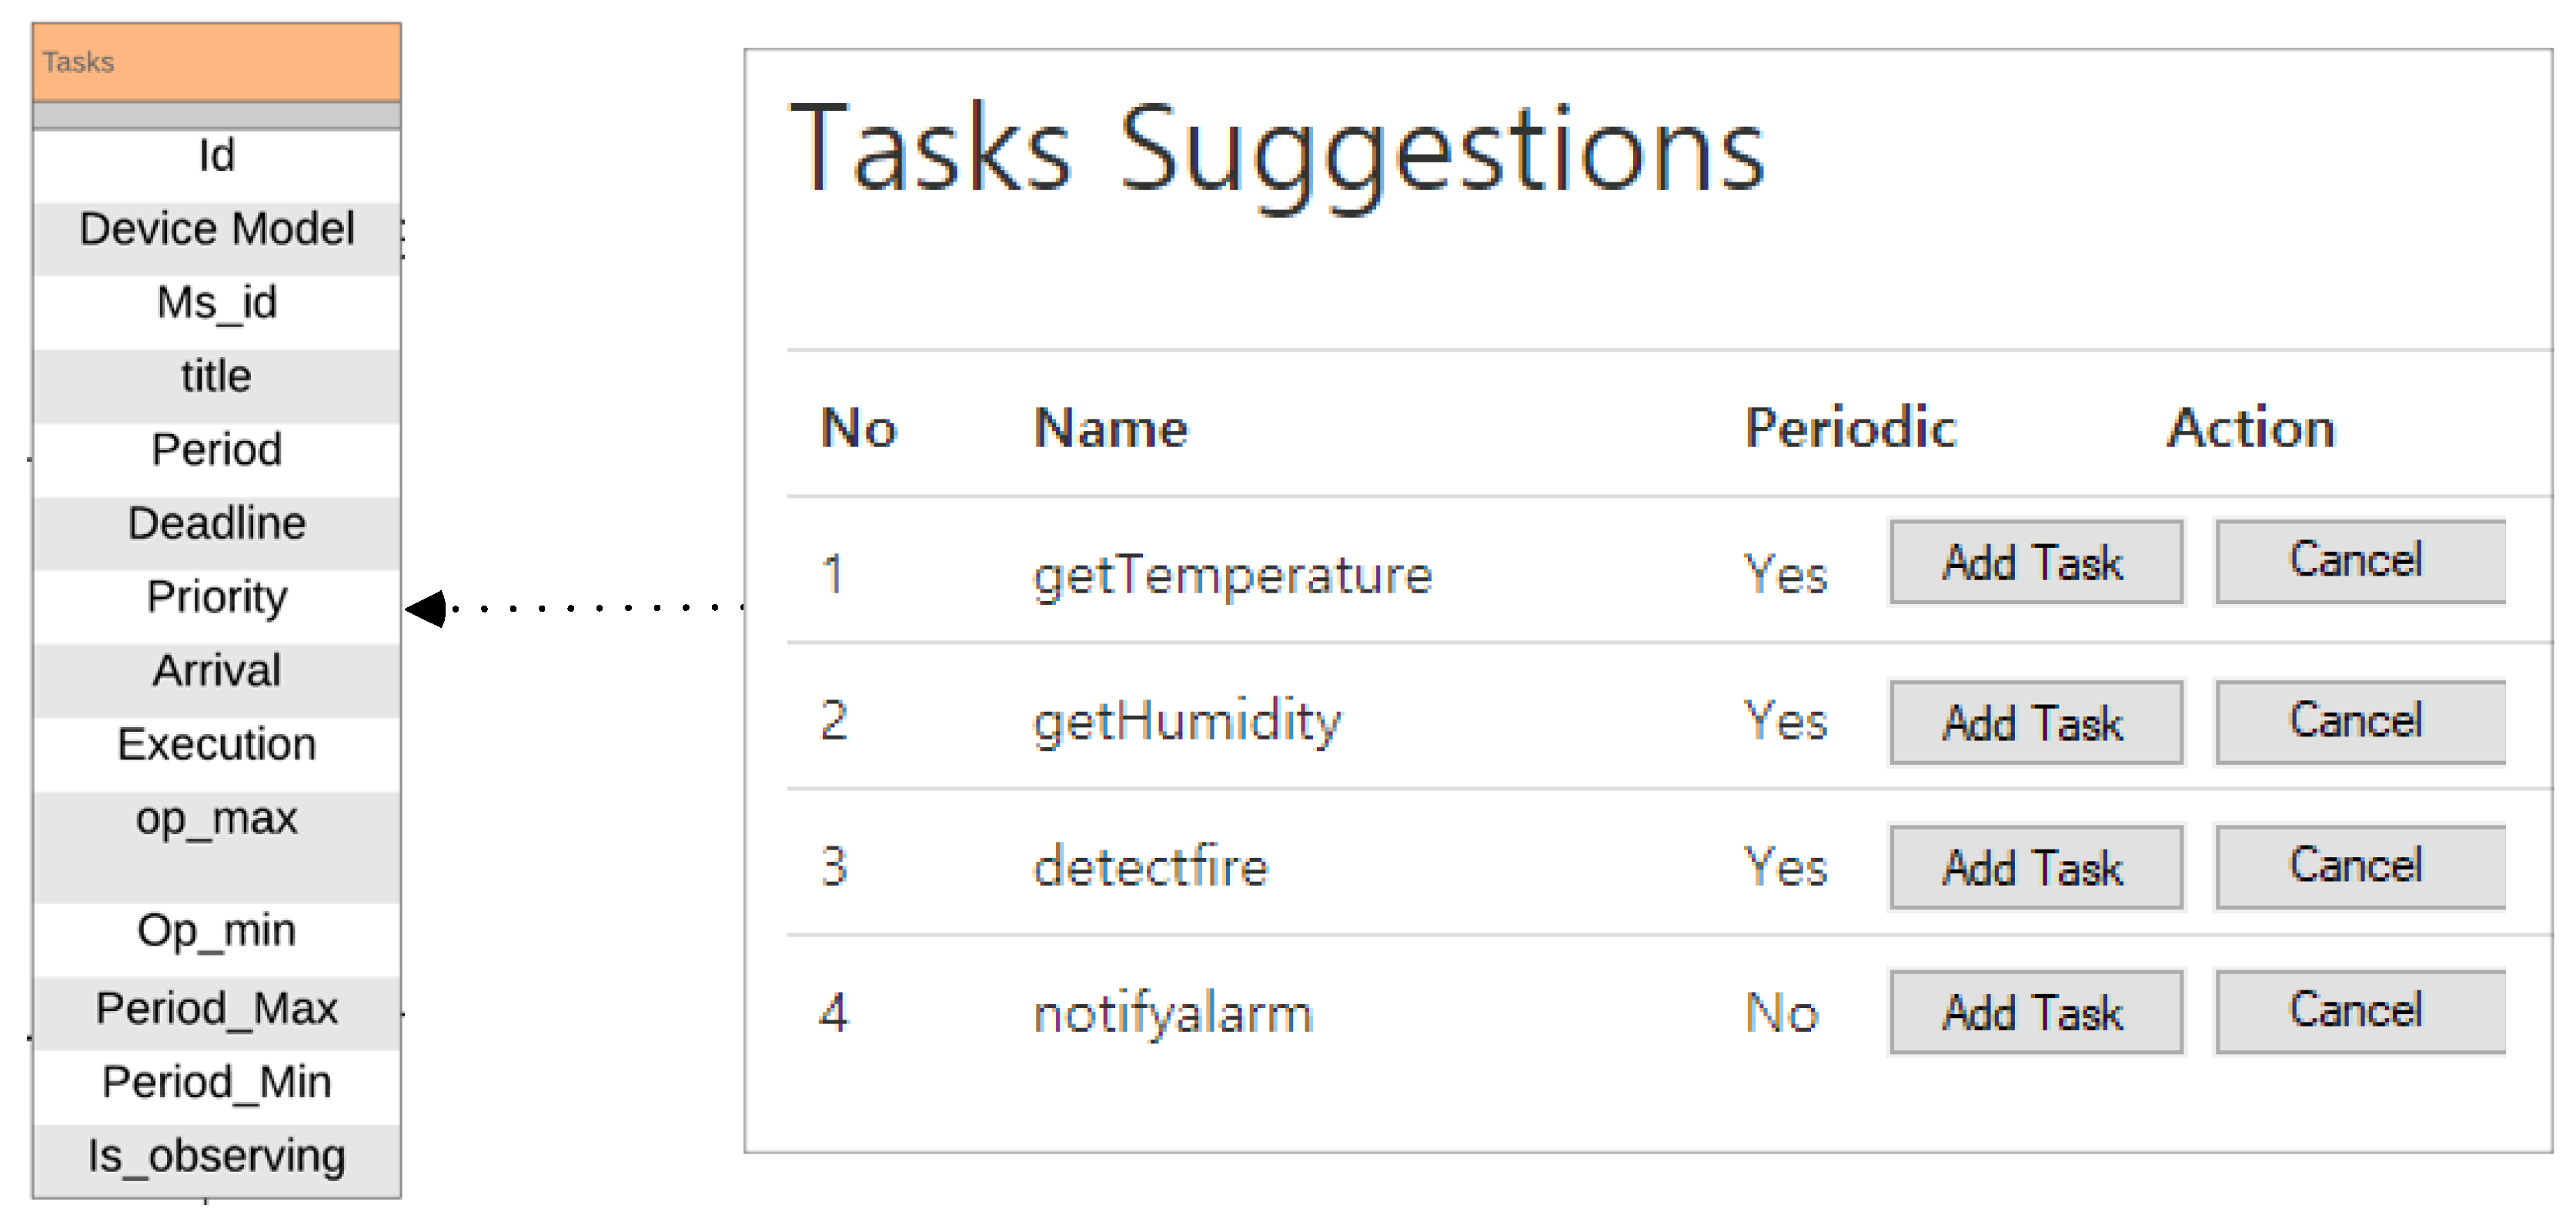
Task: Click the Priority field row
Action: pos(216,597)
